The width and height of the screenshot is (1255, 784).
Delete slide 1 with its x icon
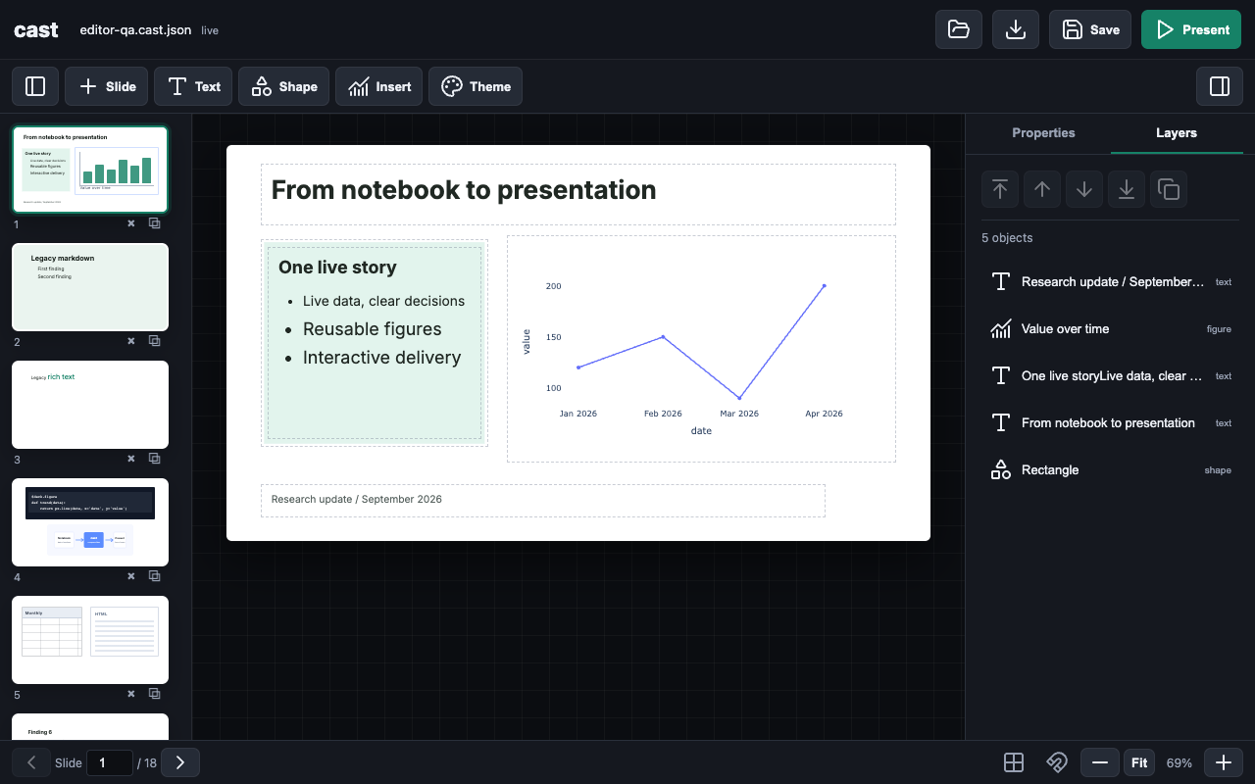tap(131, 223)
